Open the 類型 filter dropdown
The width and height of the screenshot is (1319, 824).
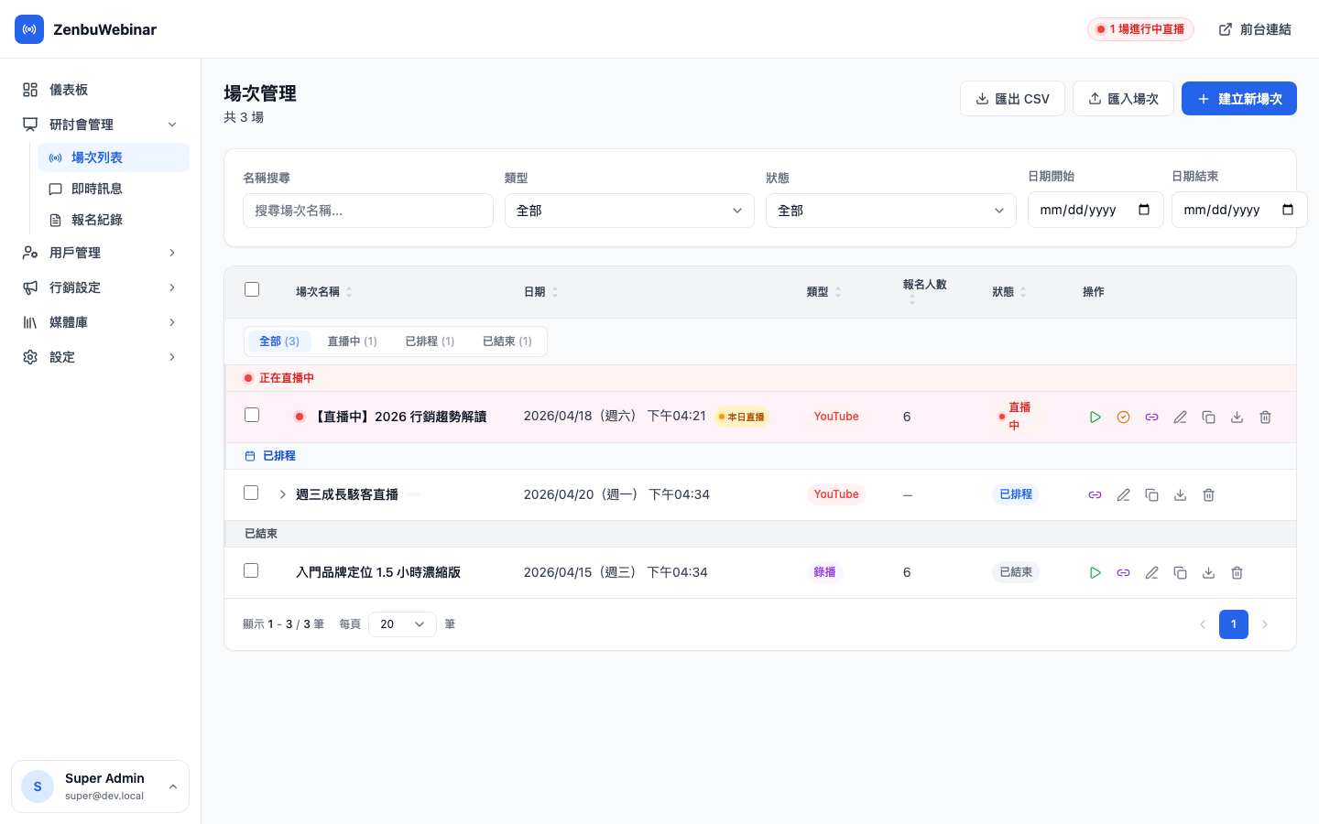(629, 211)
